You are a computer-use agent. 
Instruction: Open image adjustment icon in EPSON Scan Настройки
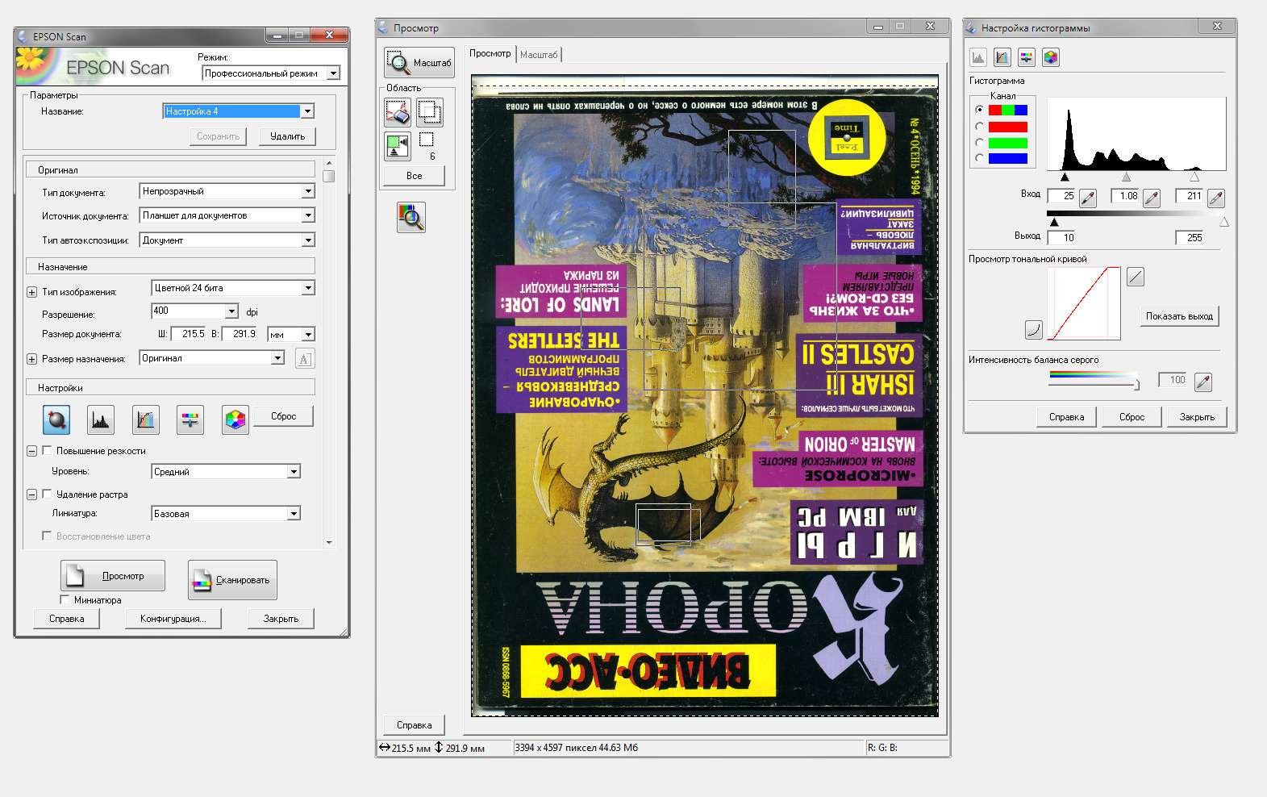(190, 419)
